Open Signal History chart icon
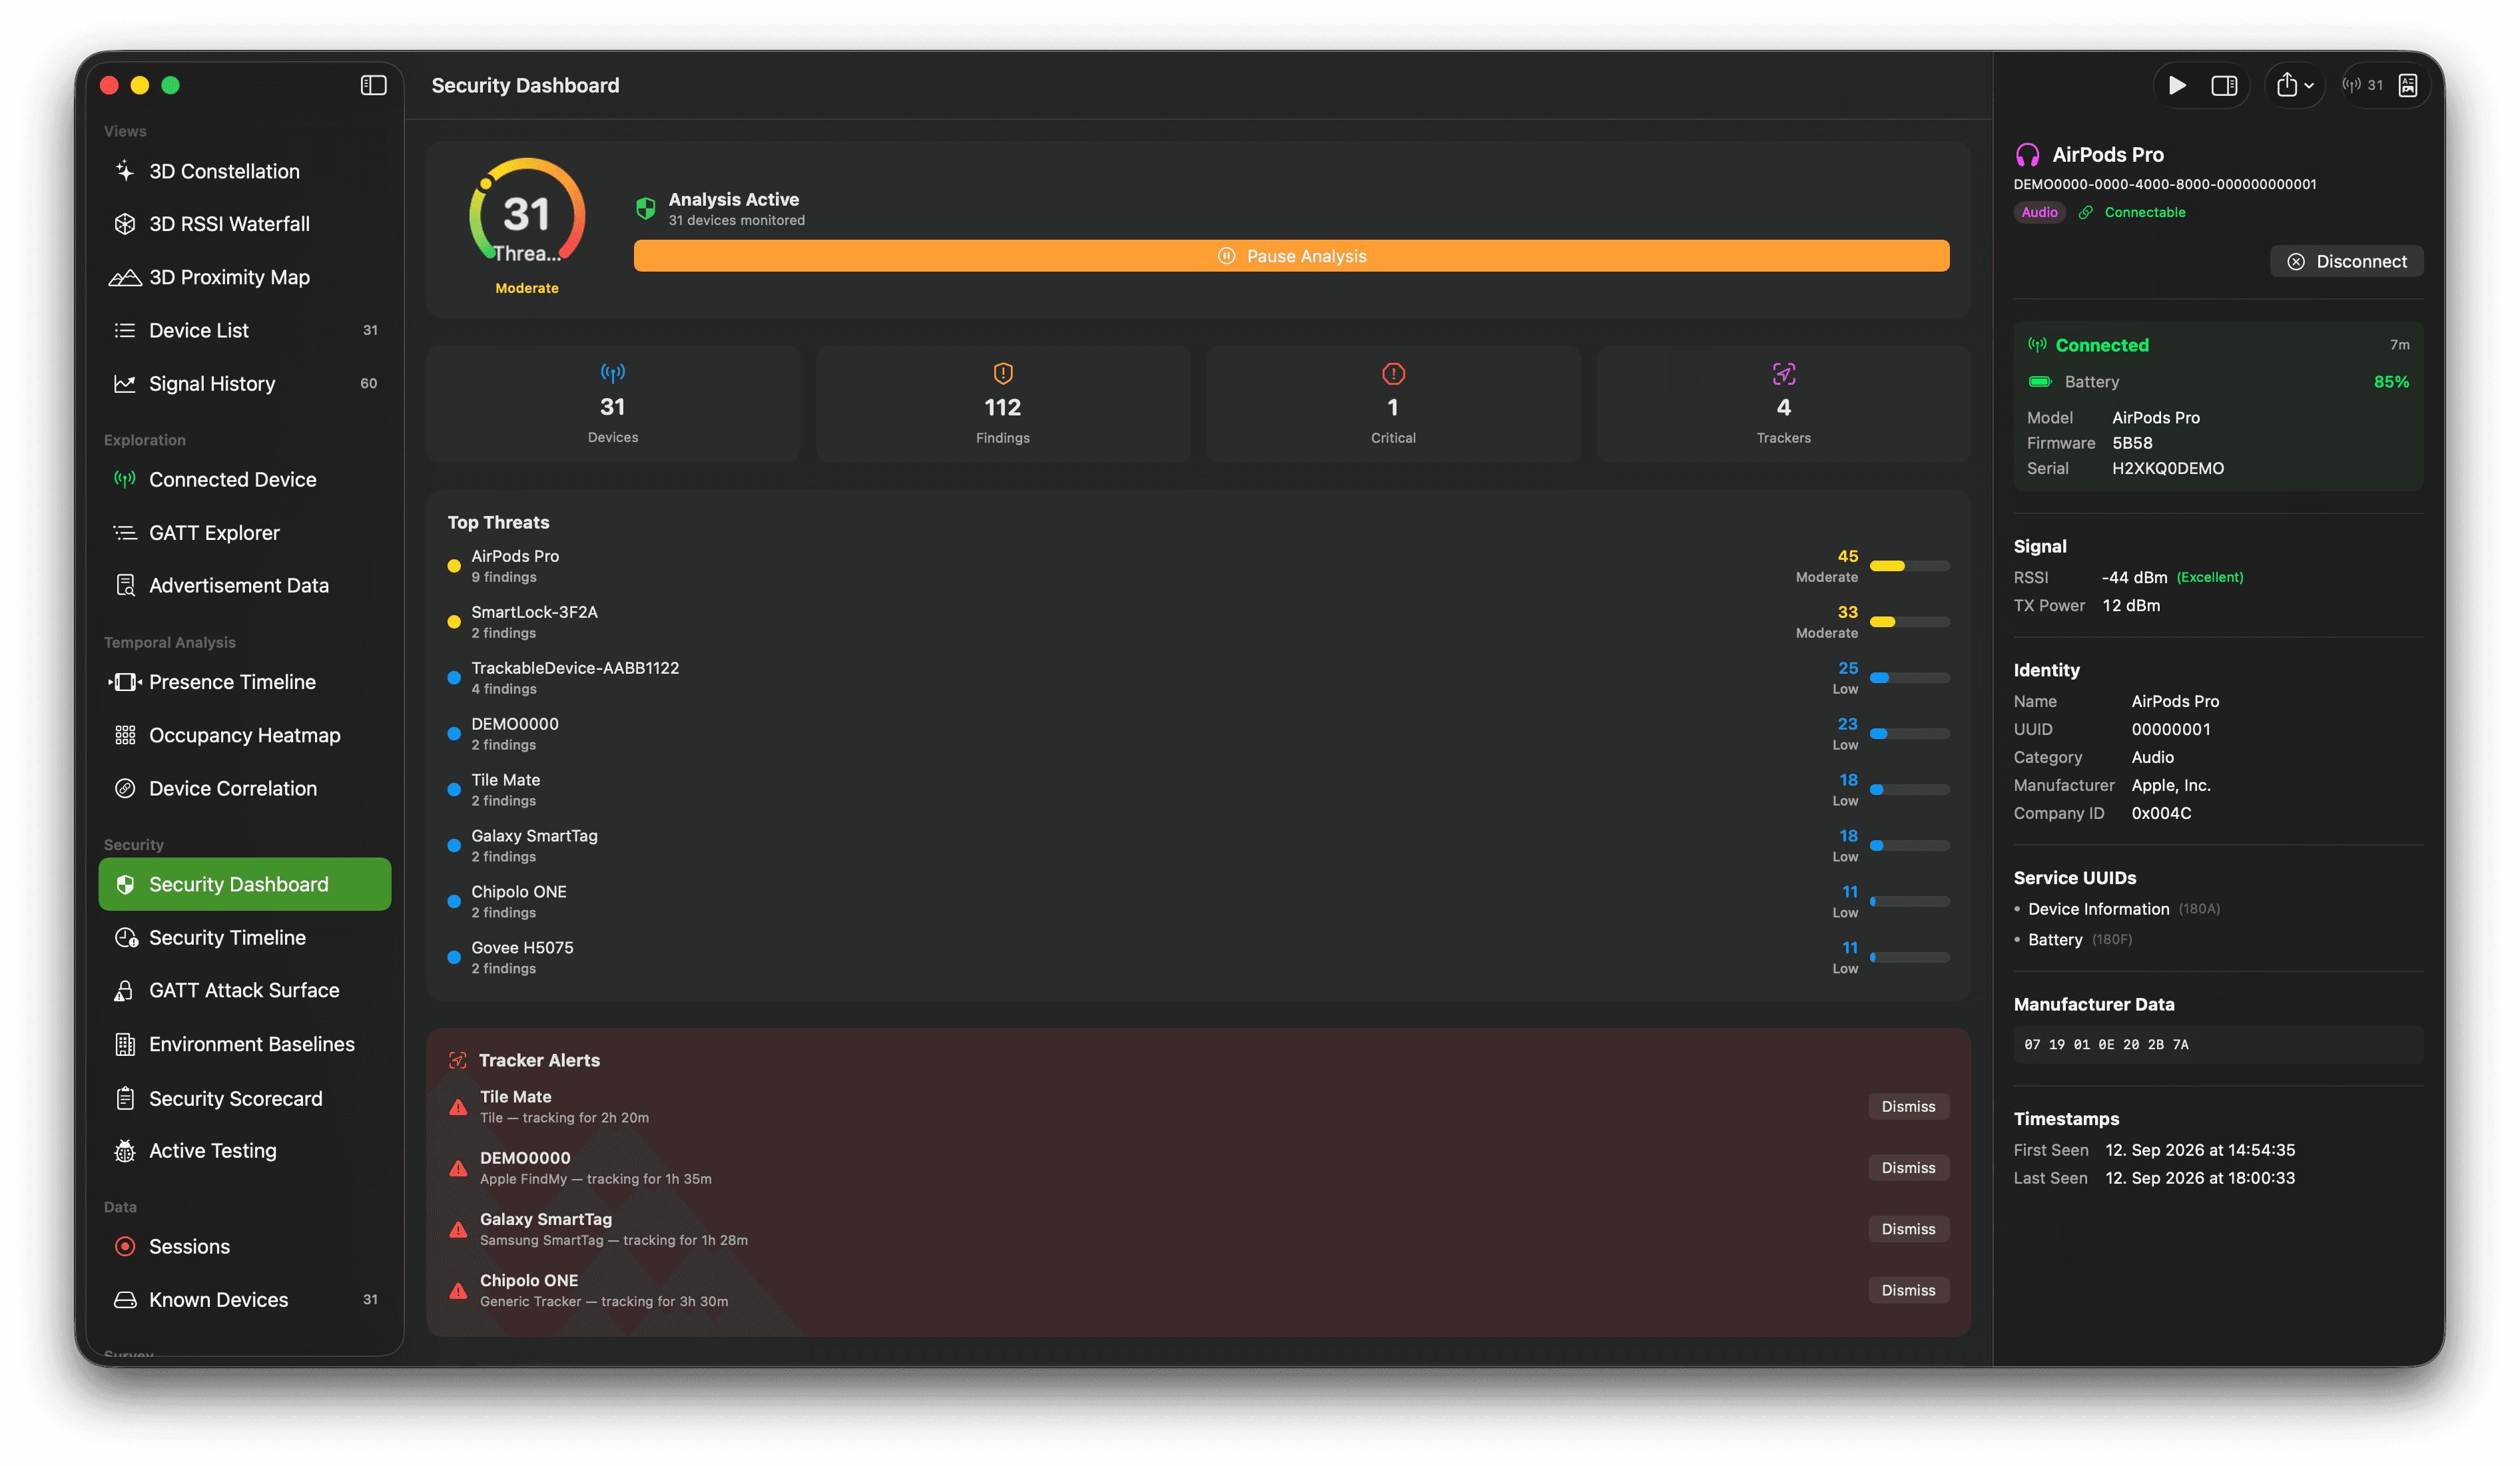 click(125, 384)
